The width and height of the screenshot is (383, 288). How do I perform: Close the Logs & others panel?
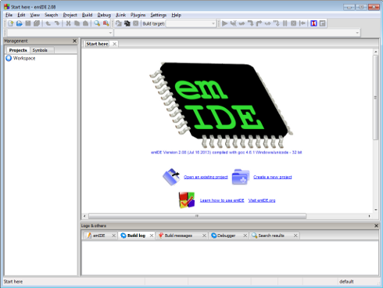tap(376, 225)
